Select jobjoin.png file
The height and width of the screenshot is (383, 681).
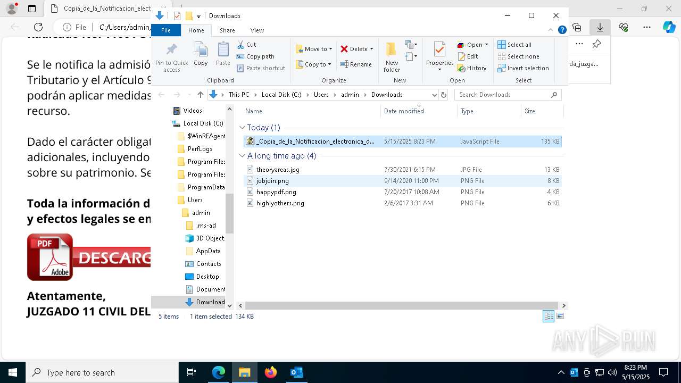[x=402, y=181]
